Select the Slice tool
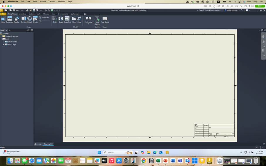Screen dimensions: 266x166 [x=74, y=19]
